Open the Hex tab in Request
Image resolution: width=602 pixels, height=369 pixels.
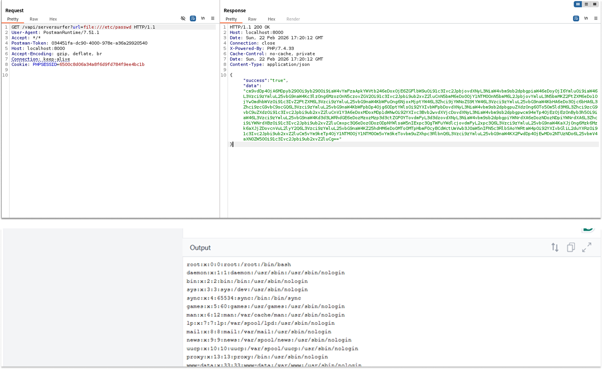click(53, 19)
